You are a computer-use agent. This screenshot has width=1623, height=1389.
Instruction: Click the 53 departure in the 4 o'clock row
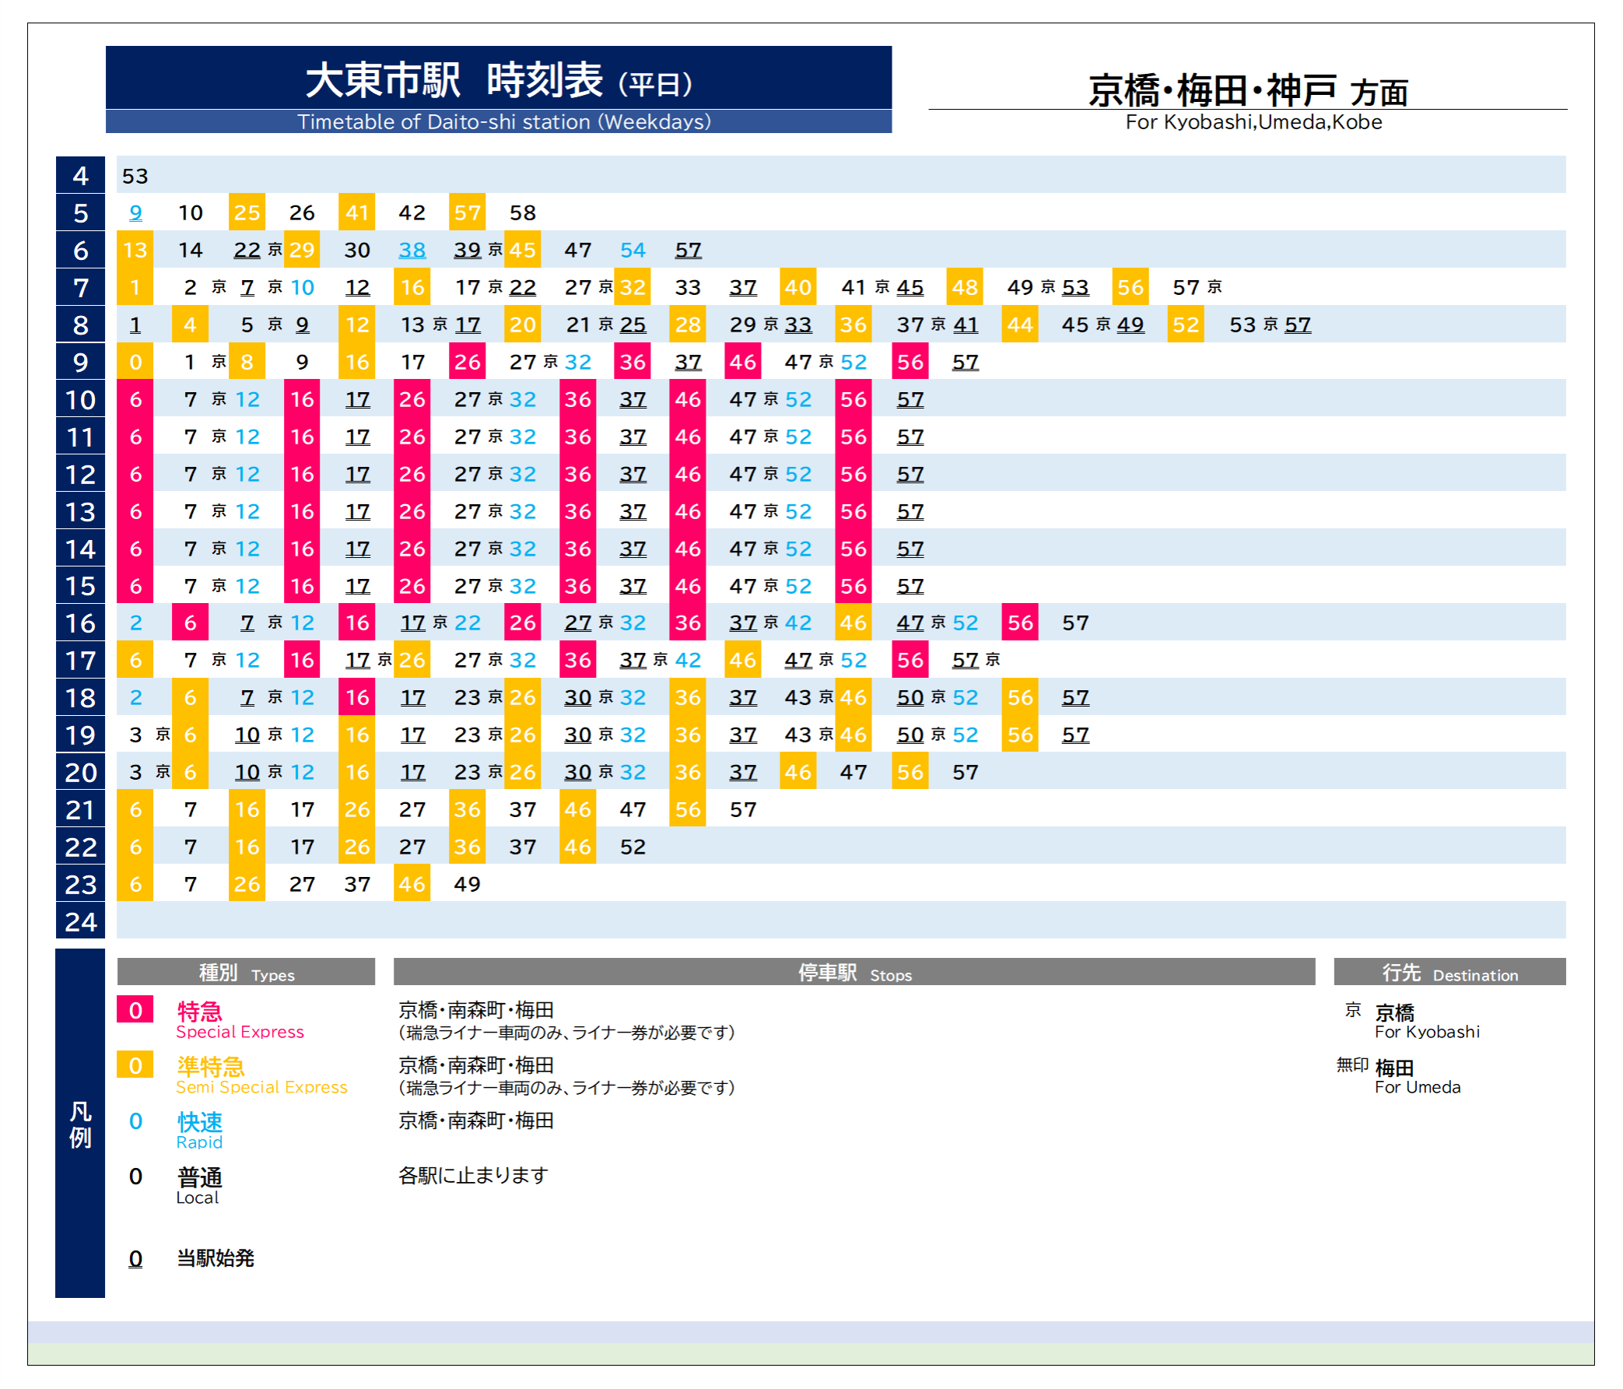135,176
